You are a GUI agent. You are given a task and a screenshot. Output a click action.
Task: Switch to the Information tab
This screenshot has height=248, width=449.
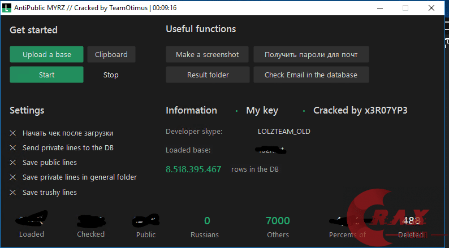191,111
